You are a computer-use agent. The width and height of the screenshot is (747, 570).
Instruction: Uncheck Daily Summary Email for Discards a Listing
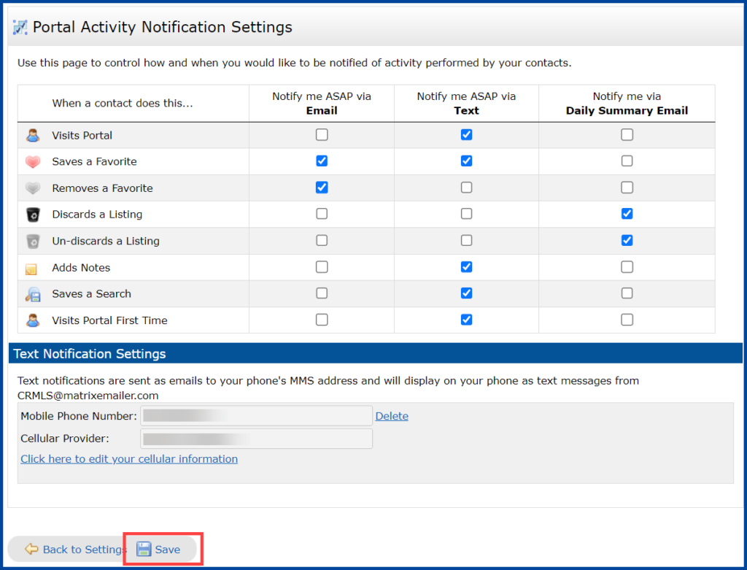tap(626, 214)
